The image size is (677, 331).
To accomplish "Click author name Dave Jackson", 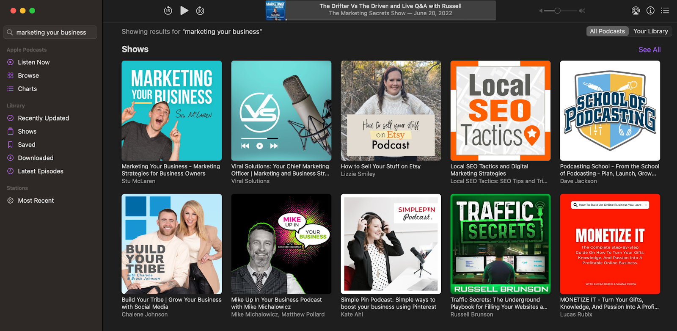I will coord(578,181).
